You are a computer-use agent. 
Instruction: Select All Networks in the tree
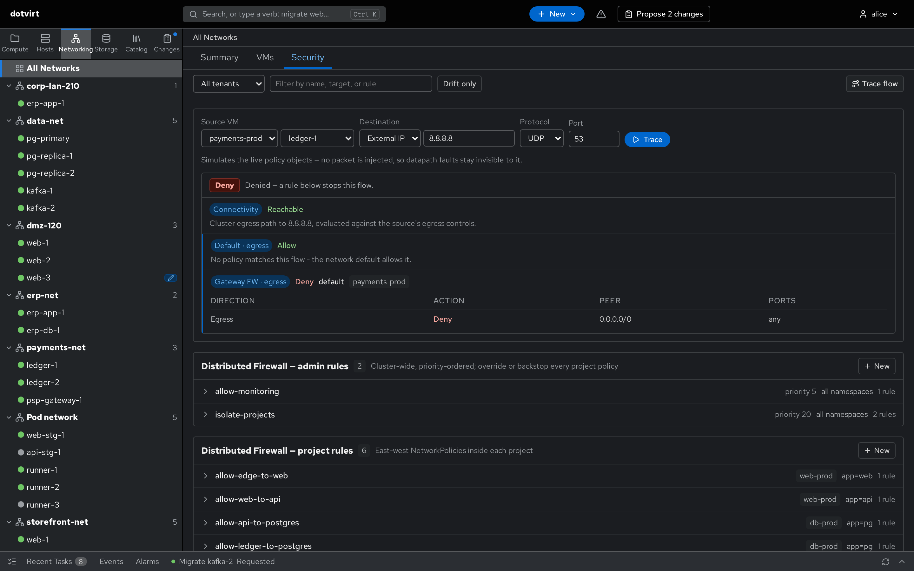pos(91,68)
